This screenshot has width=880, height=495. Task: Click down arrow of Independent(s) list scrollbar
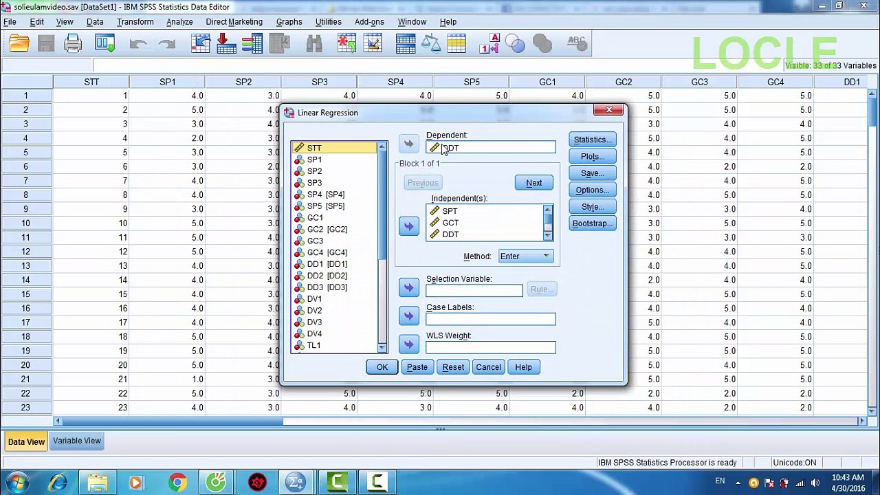point(548,236)
